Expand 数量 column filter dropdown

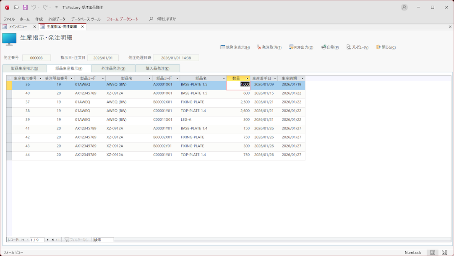click(247, 79)
